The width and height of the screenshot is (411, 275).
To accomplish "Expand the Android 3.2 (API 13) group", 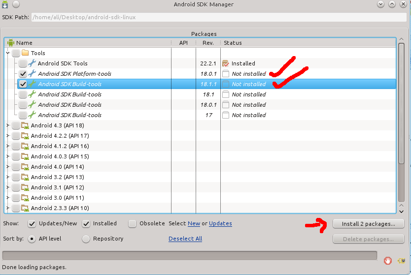I will point(8,177).
